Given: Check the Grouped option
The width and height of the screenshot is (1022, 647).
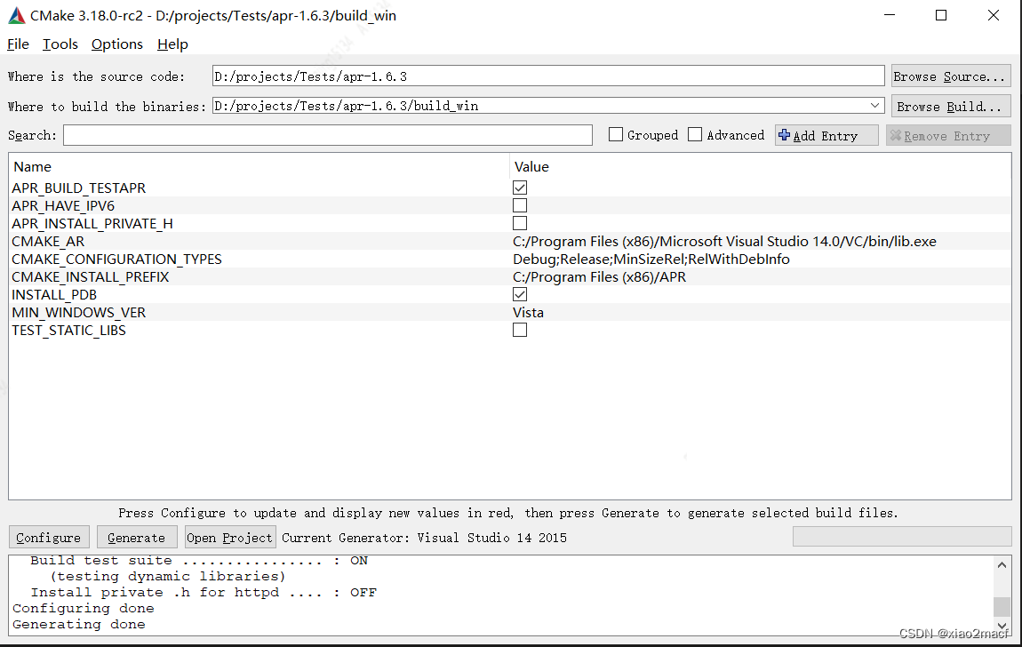Looking at the screenshot, I should click(x=616, y=134).
